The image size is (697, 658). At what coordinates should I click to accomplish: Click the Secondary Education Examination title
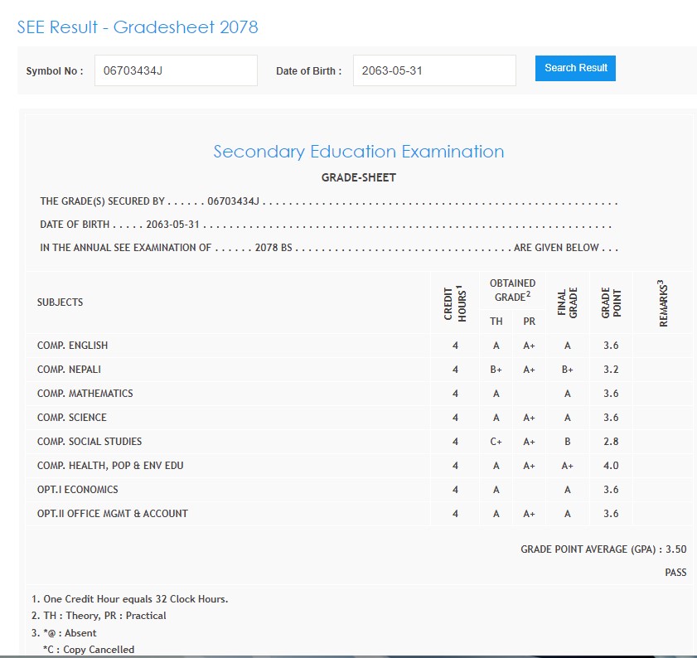(x=358, y=152)
